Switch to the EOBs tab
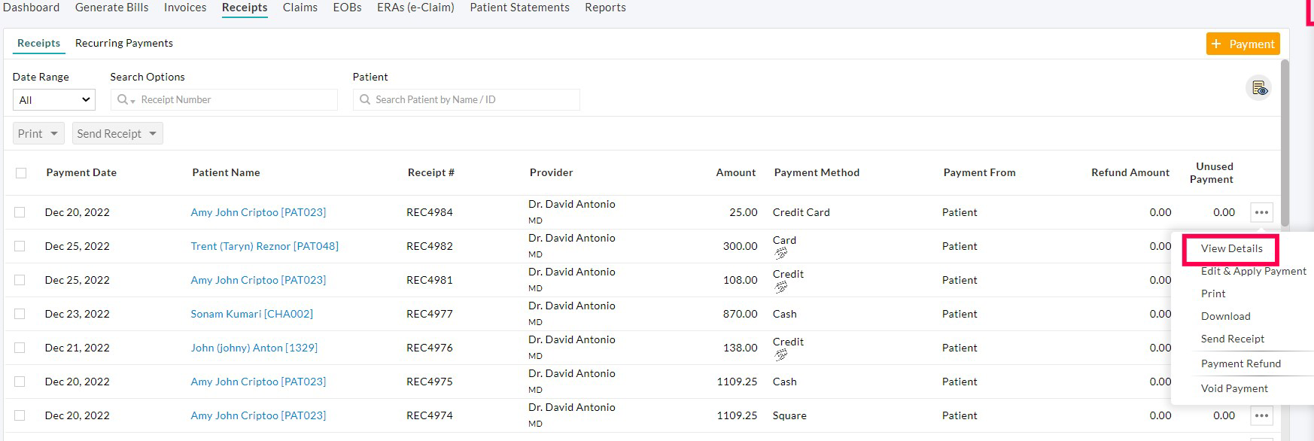 point(347,8)
